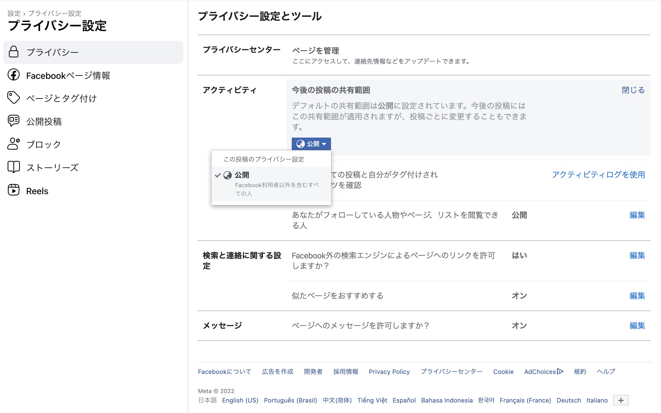Click the checkmark next to 公開 option
The width and height of the screenshot is (661, 413).
218,175
